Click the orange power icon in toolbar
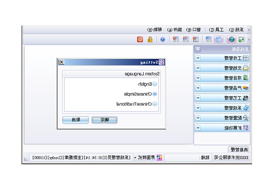The width and height of the screenshot is (272, 196). [x=140, y=39]
